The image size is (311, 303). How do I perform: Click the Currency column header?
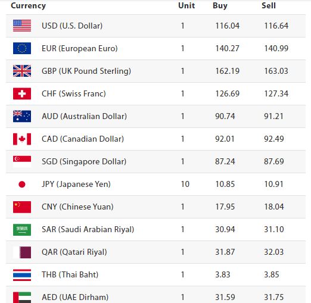(29, 6)
